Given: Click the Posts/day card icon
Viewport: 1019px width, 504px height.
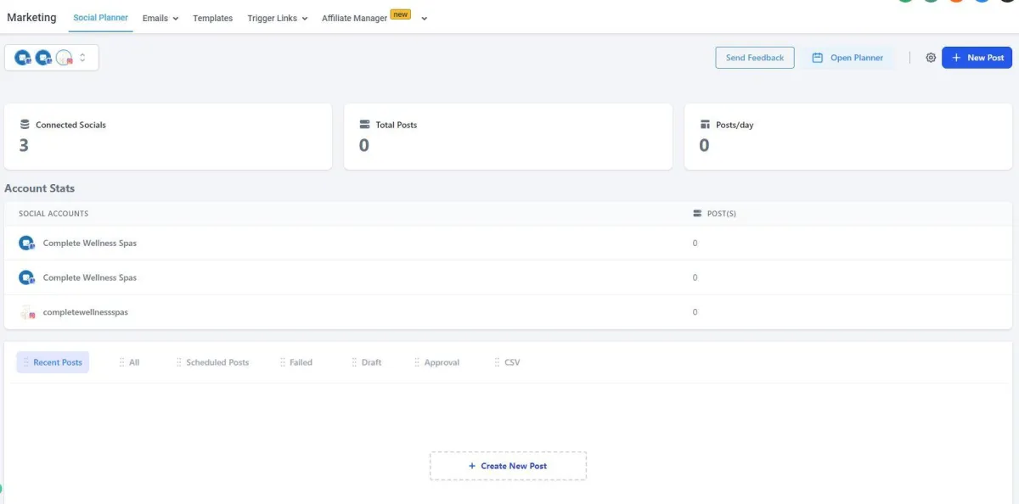Looking at the screenshot, I should (705, 125).
